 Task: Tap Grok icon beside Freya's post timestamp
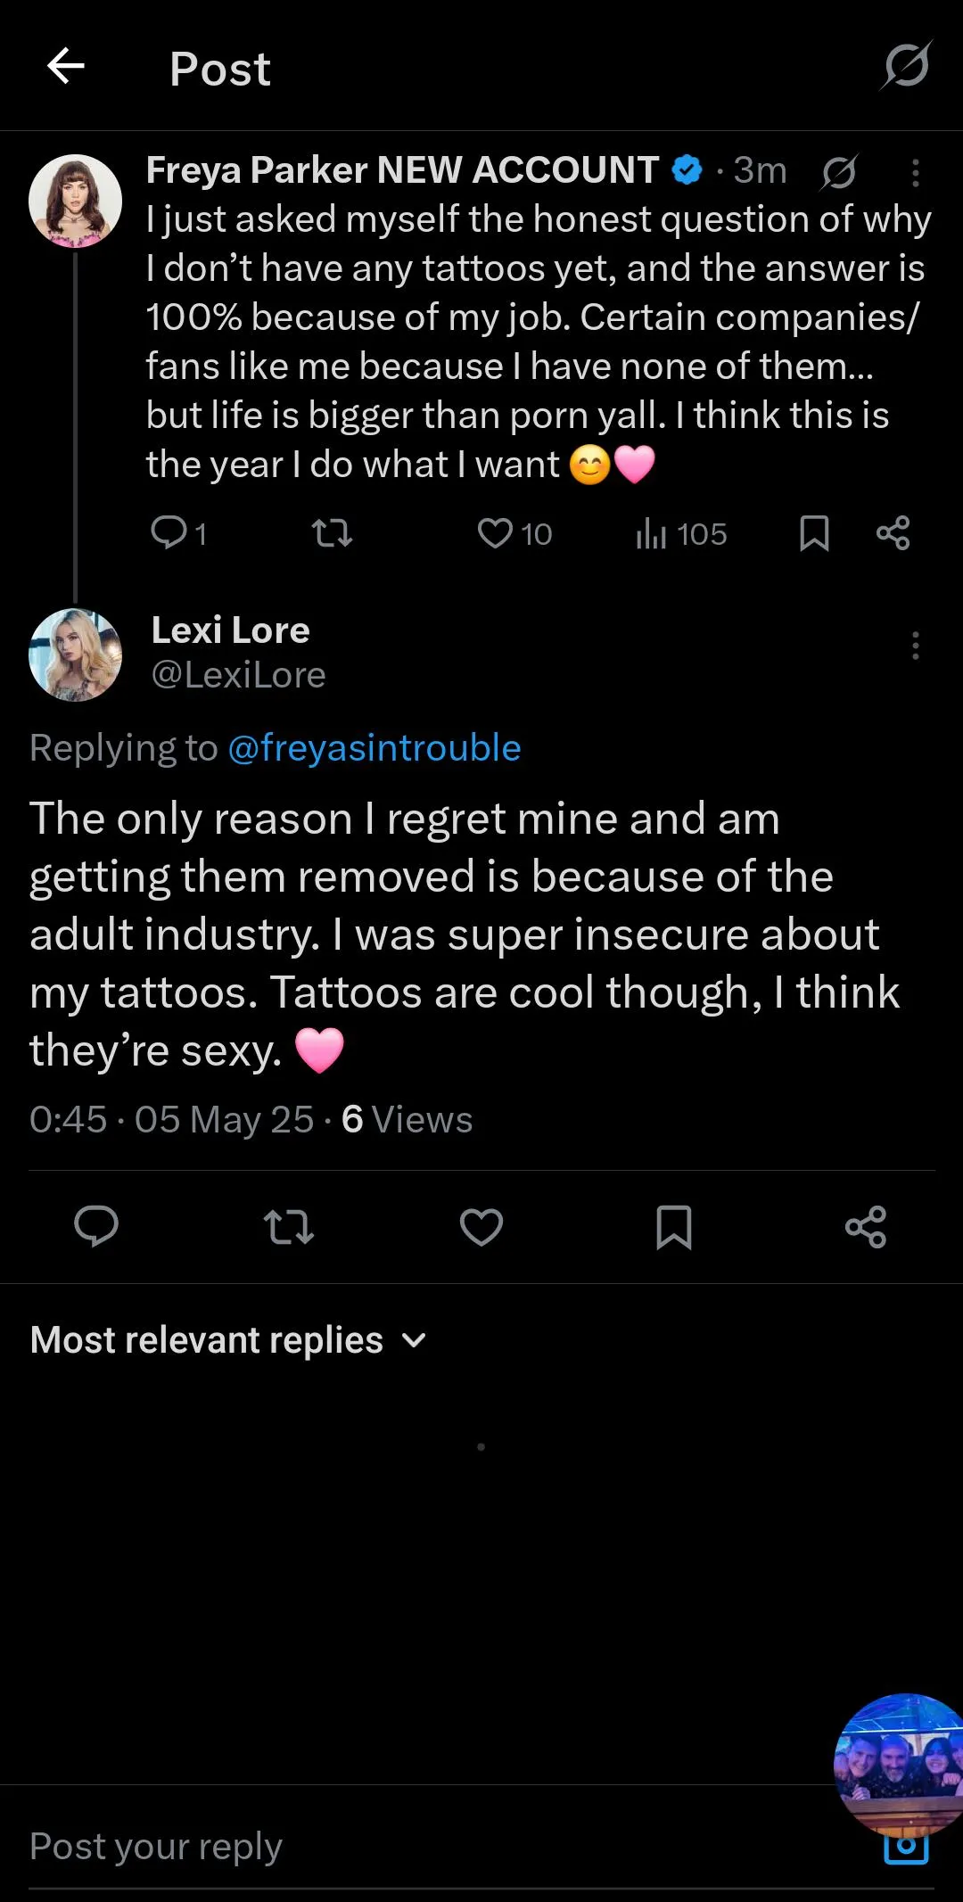point(839,171)
